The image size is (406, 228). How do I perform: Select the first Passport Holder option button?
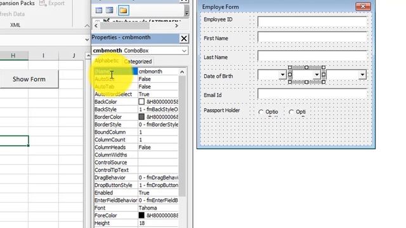pyautogui.click(x=268, y=112)
